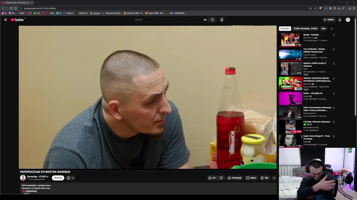Image resolution: width=357 pixels, height=200 pixels.
Task: Open Video mix kalendarz adwentowy title
Action: click(317, 109)
